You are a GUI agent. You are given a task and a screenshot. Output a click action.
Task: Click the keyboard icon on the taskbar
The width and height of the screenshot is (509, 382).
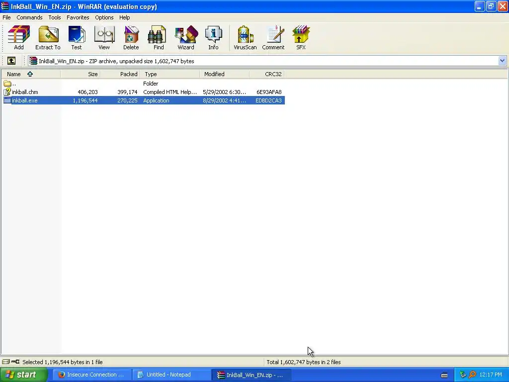[444, 375]
